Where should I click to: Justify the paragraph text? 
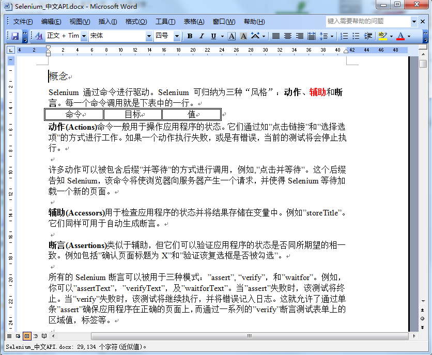[276, 36]
